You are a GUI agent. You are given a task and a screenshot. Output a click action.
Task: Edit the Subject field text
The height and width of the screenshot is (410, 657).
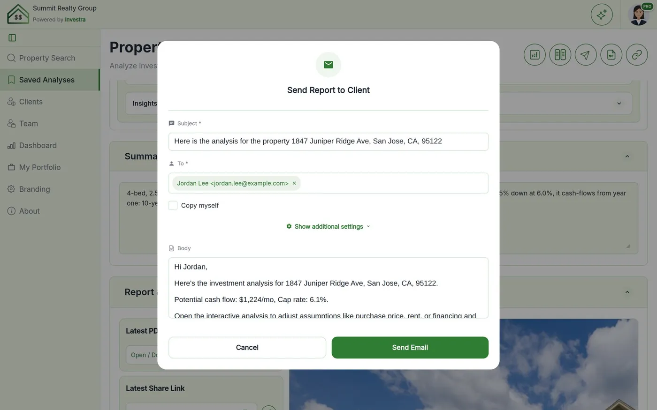[328, 142]
